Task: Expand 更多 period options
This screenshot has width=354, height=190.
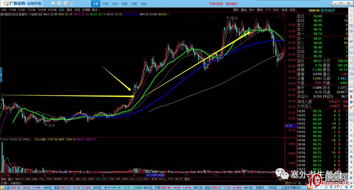Action: [96, 10]
